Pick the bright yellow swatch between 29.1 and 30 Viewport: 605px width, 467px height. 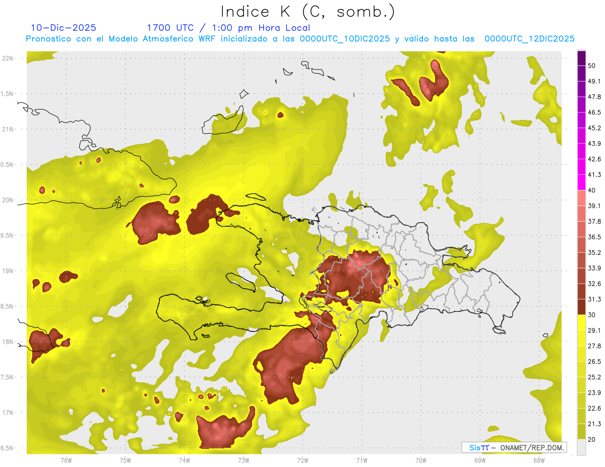pos(581,322)
